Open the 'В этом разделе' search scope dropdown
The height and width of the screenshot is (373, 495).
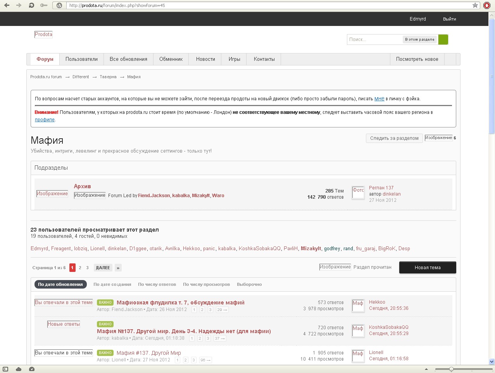[x=419, y=40]
